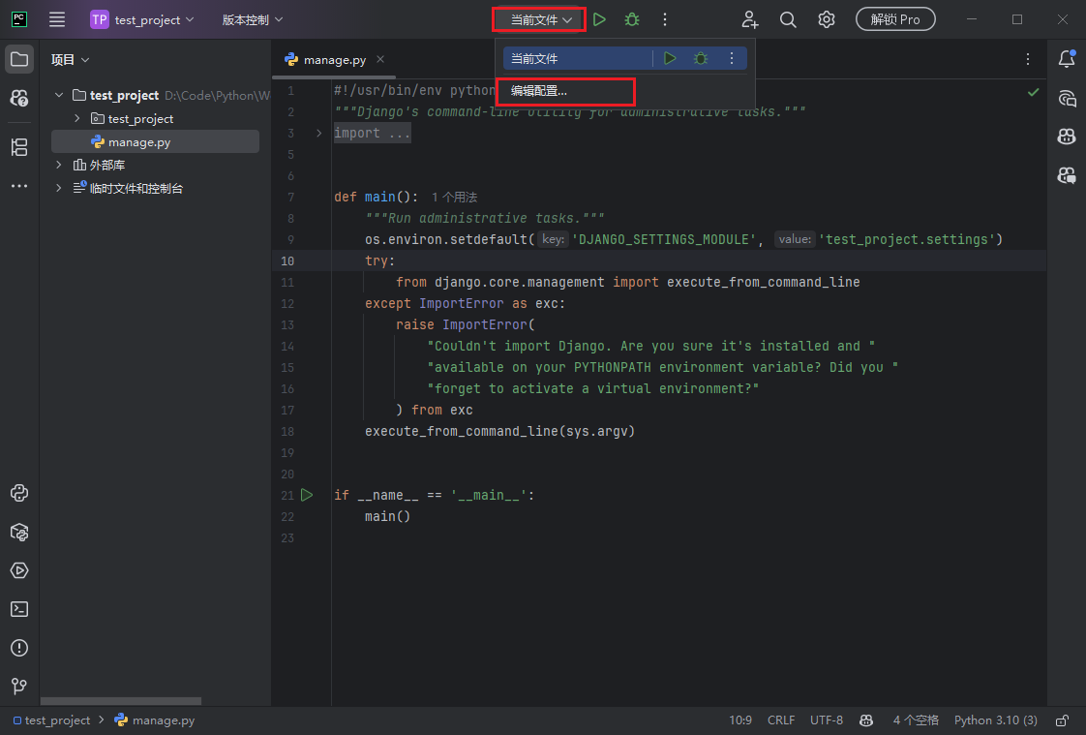
Task: Expand the folded import block
Action: click(x=372, y=133)
